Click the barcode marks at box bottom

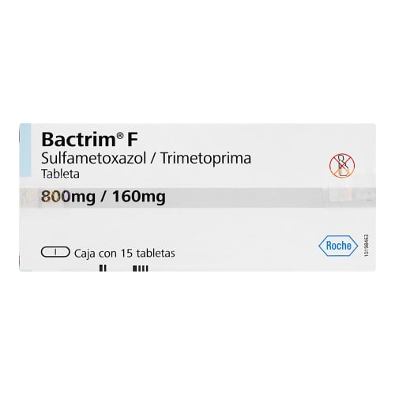click(x=123, y=268)
